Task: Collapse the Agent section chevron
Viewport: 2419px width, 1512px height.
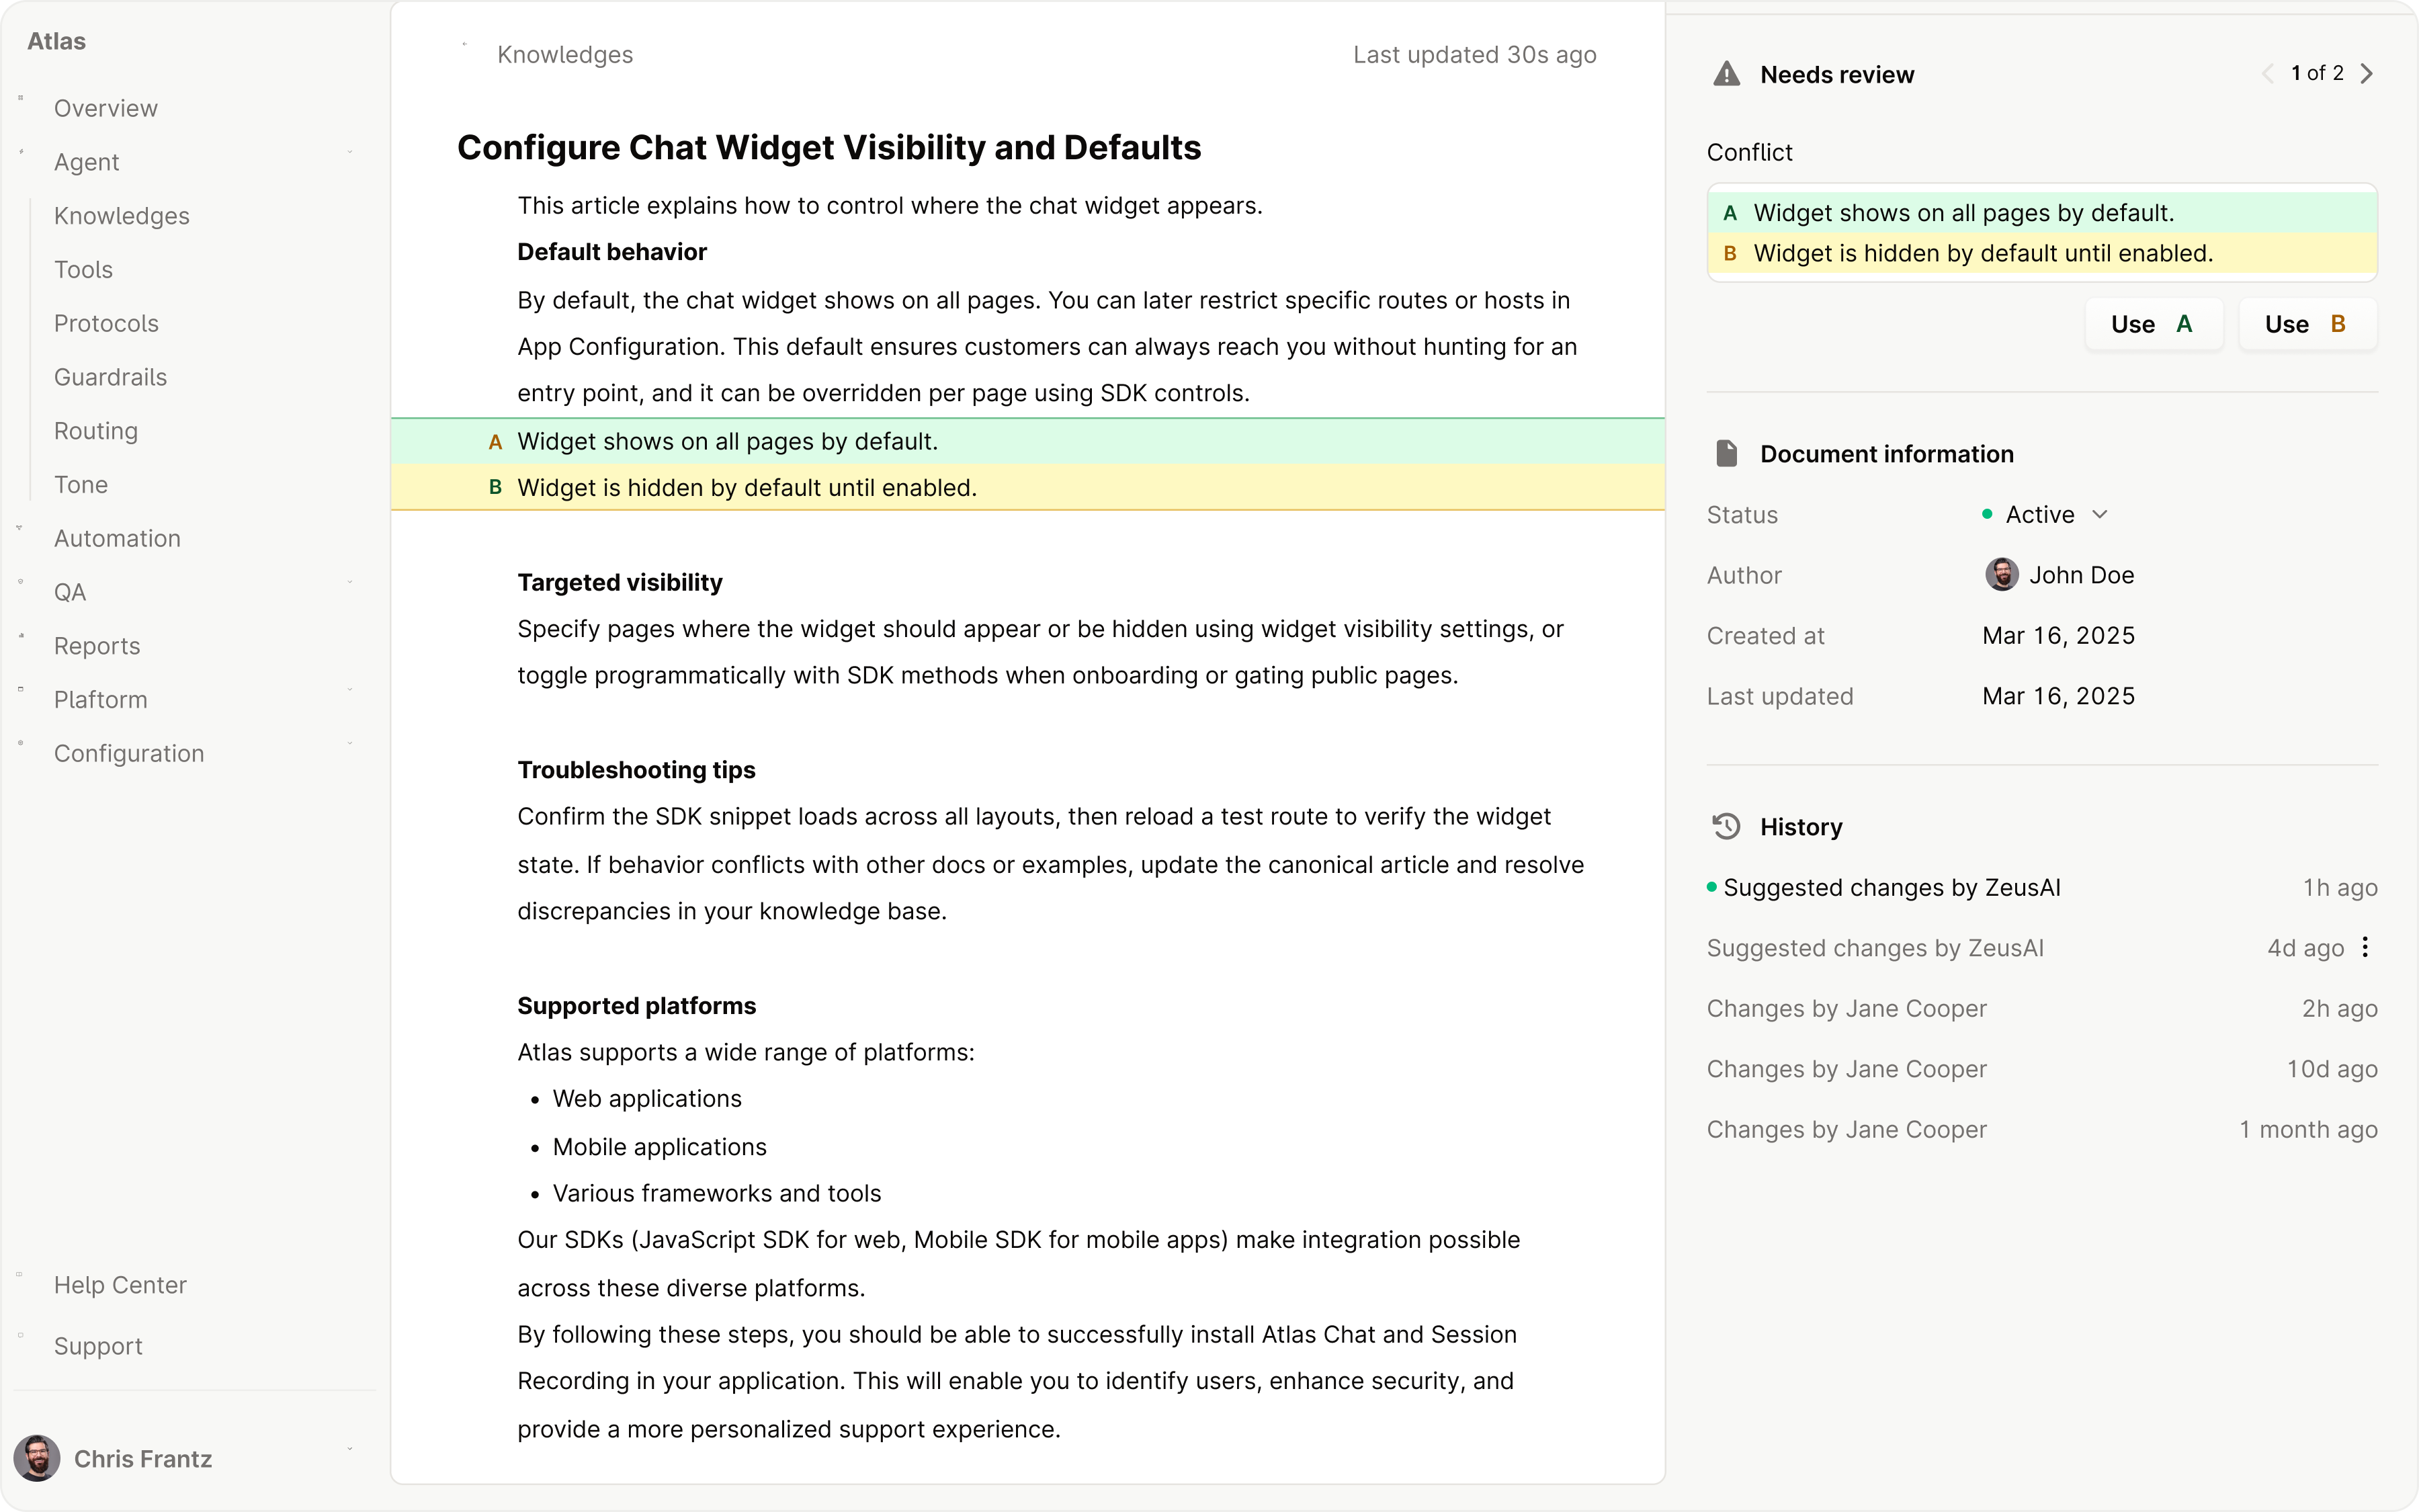Action: point(350,152)
